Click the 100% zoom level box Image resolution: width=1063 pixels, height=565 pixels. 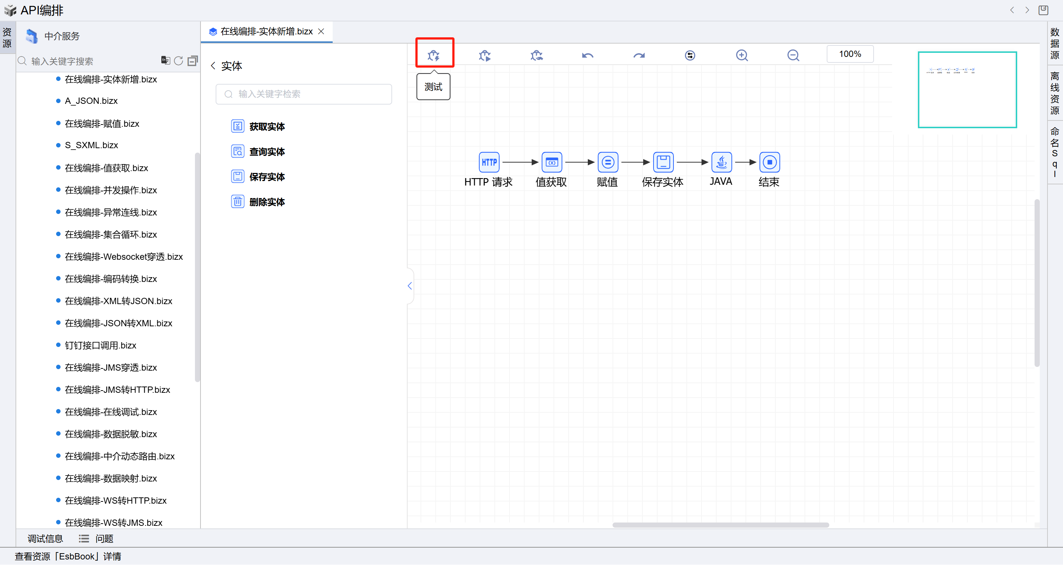point(850,54)
